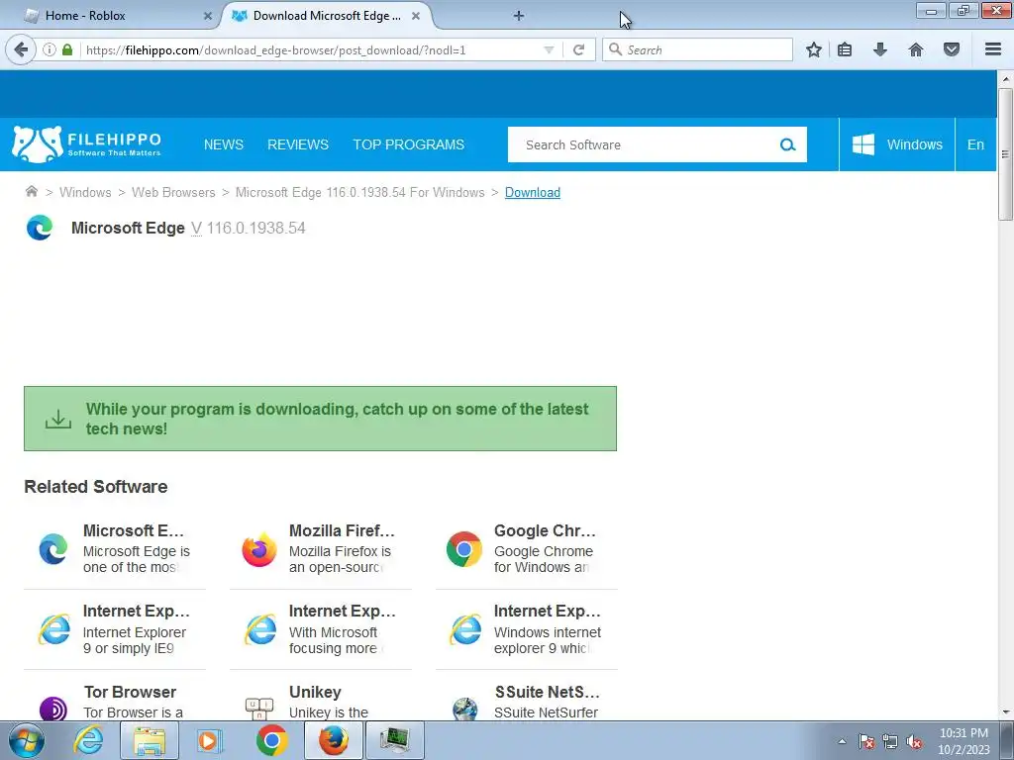Click the muted volume tray icon
1014x760 pixels.
tap(914, 742)
